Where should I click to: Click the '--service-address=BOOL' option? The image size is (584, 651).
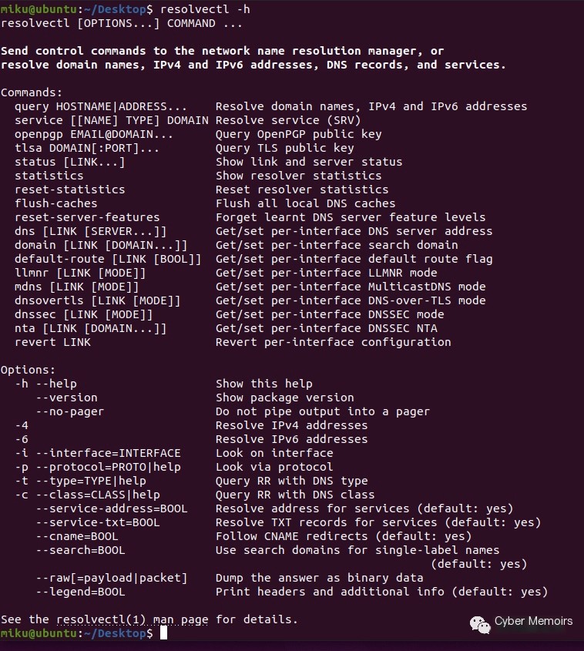(x=111, y=508)
